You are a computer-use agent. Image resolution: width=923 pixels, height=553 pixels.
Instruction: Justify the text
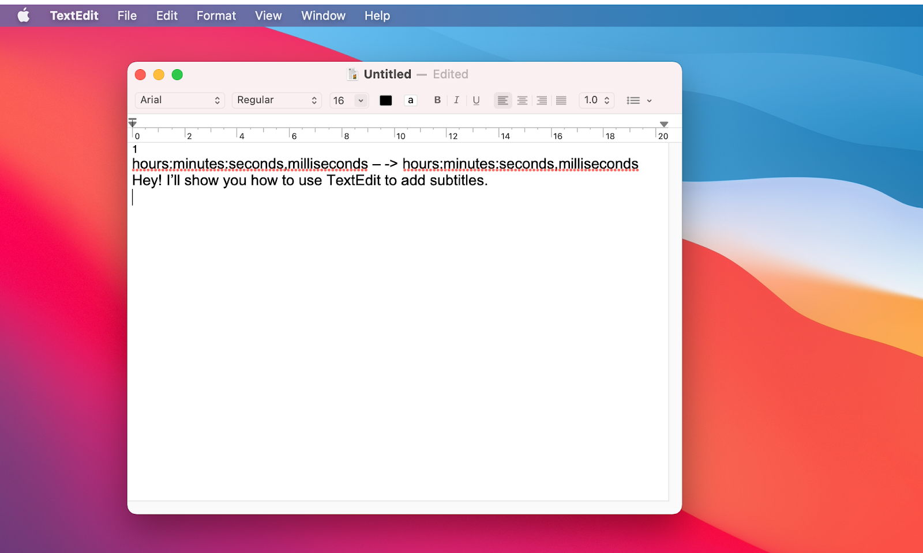(x=561, y=100)
